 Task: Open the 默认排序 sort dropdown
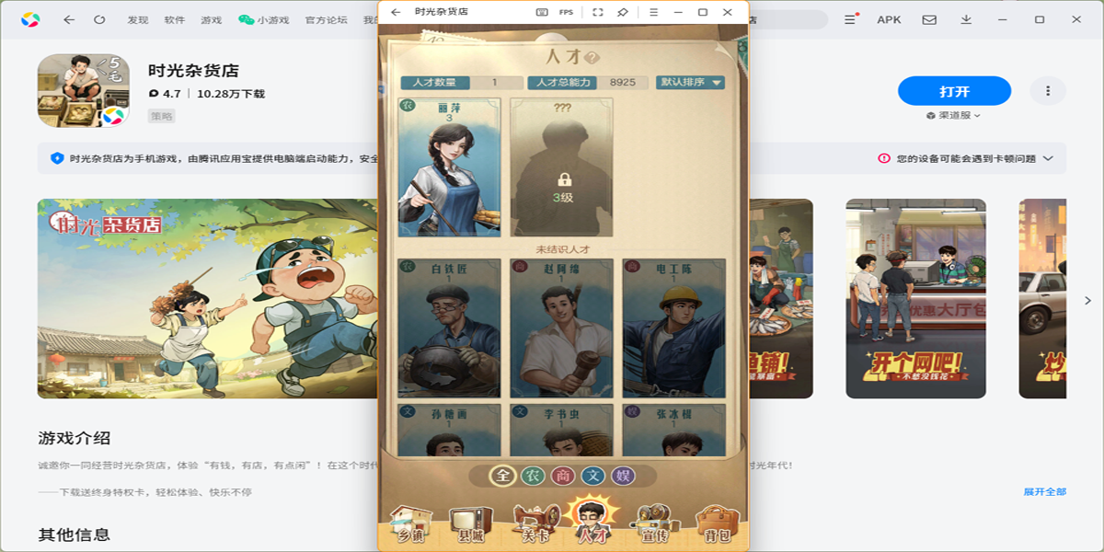click(x=691, y=82)
